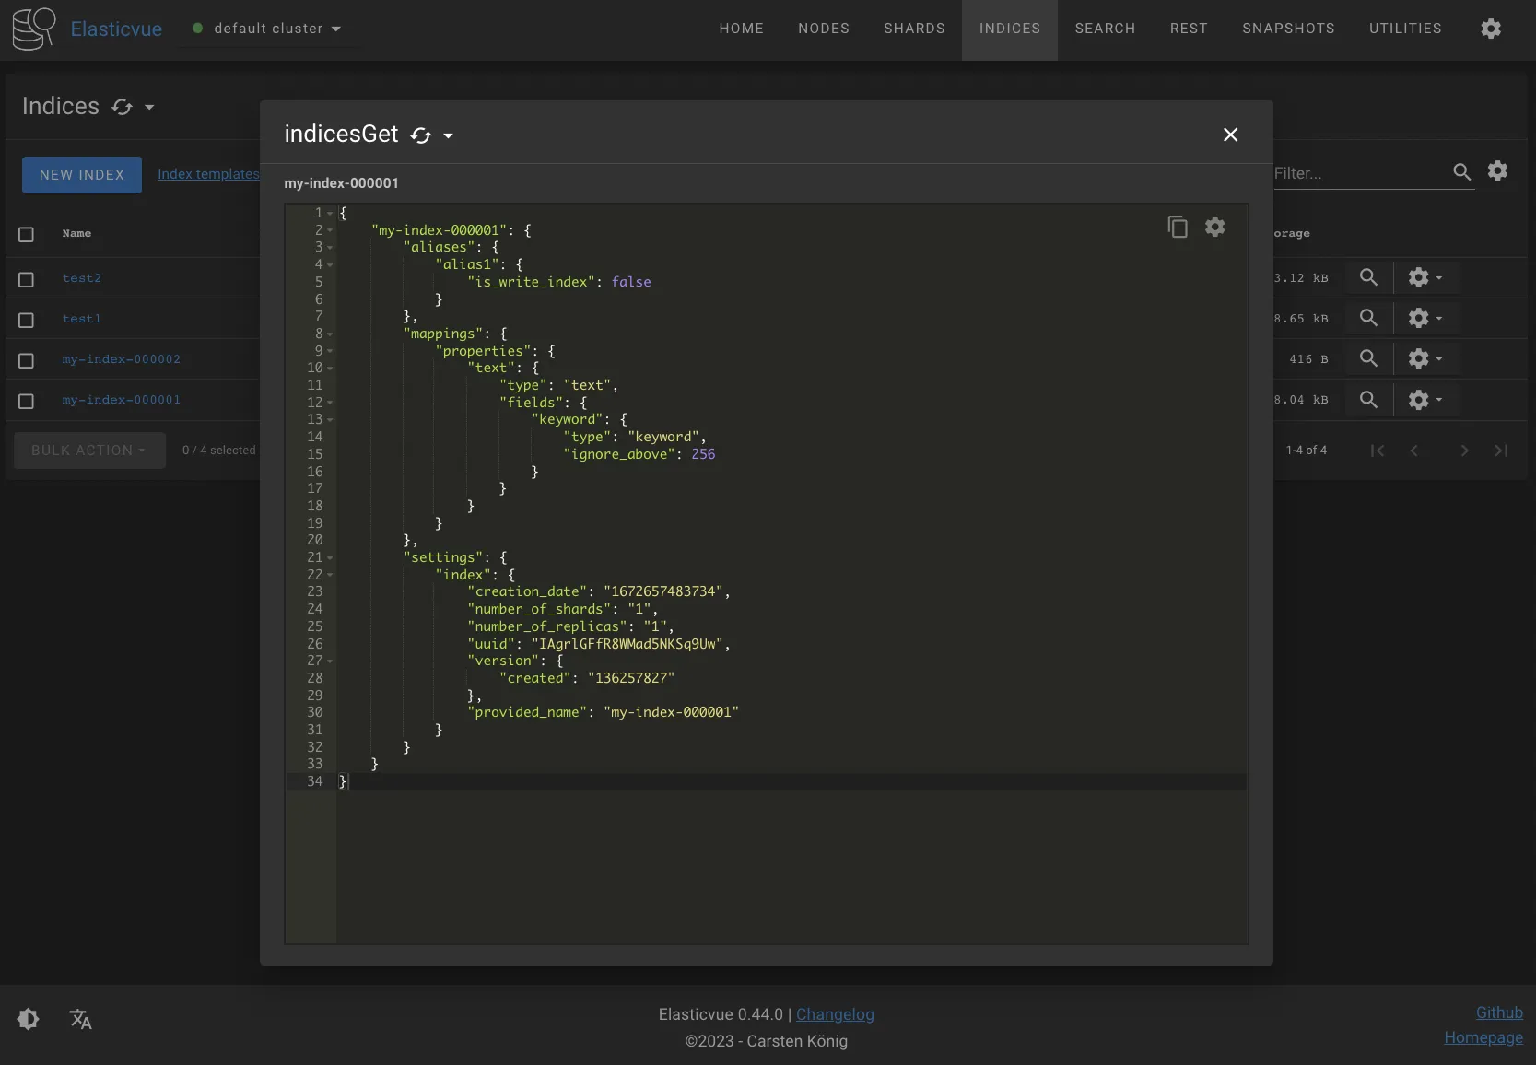Search documents in the my-index-000001 row
Screen dimensions: 1536x1065
(x=1369, y=399)
